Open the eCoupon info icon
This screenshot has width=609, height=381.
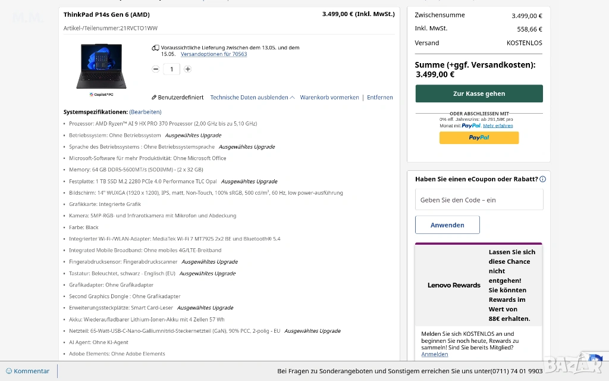542,179
